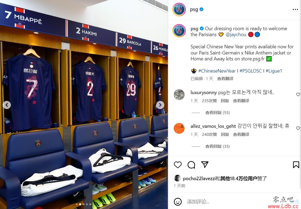Image resolution: width=301 pixels, height=209 pixels.
Task: Open the emoji picker smiley icon
Action: (178, 201)
